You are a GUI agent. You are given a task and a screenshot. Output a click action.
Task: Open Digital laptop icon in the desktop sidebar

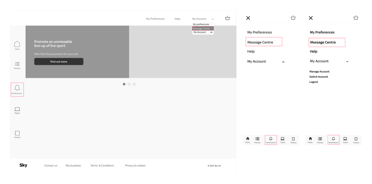[17, 110]
